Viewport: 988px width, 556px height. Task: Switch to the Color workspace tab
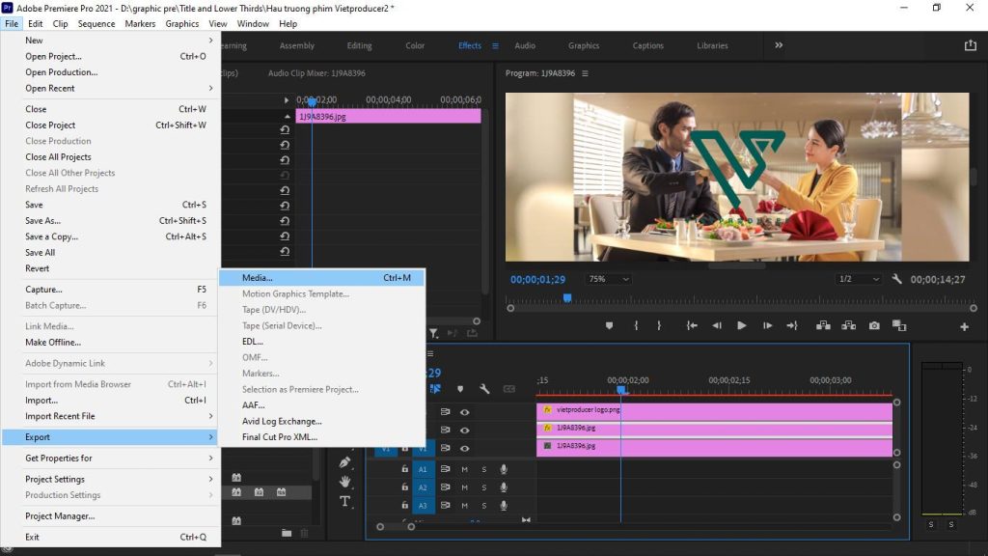(x=415, y=44)
